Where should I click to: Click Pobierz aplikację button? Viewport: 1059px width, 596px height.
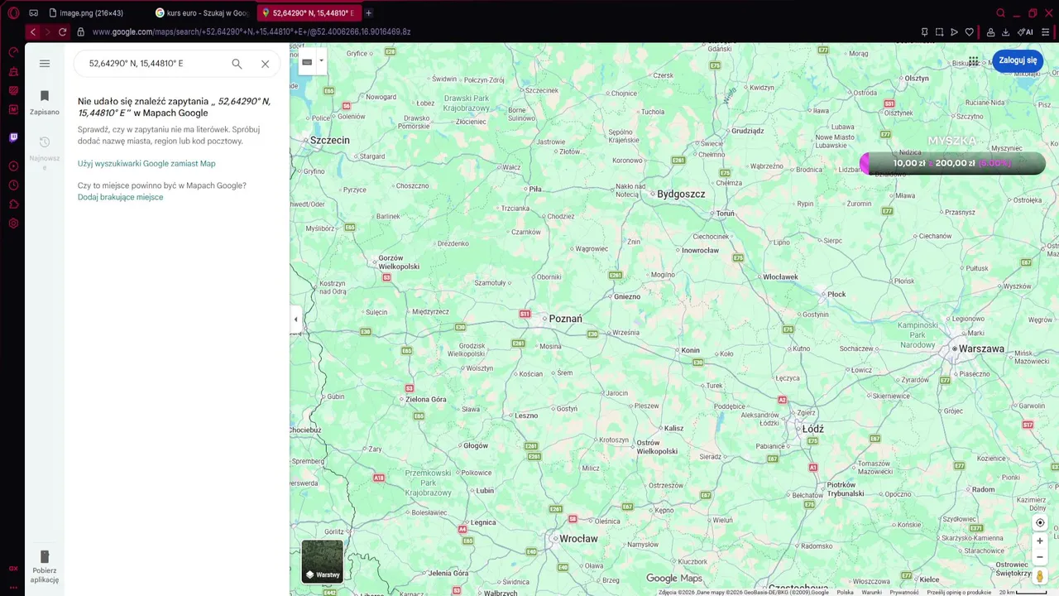pyautogui.click(x=45, y=566)
